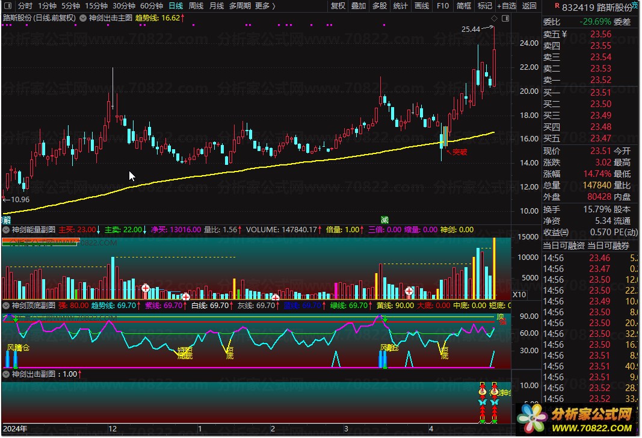Click the 主买: 23.00 indicator value
Screen dimensions: 642x438
[x=79, y=230]
